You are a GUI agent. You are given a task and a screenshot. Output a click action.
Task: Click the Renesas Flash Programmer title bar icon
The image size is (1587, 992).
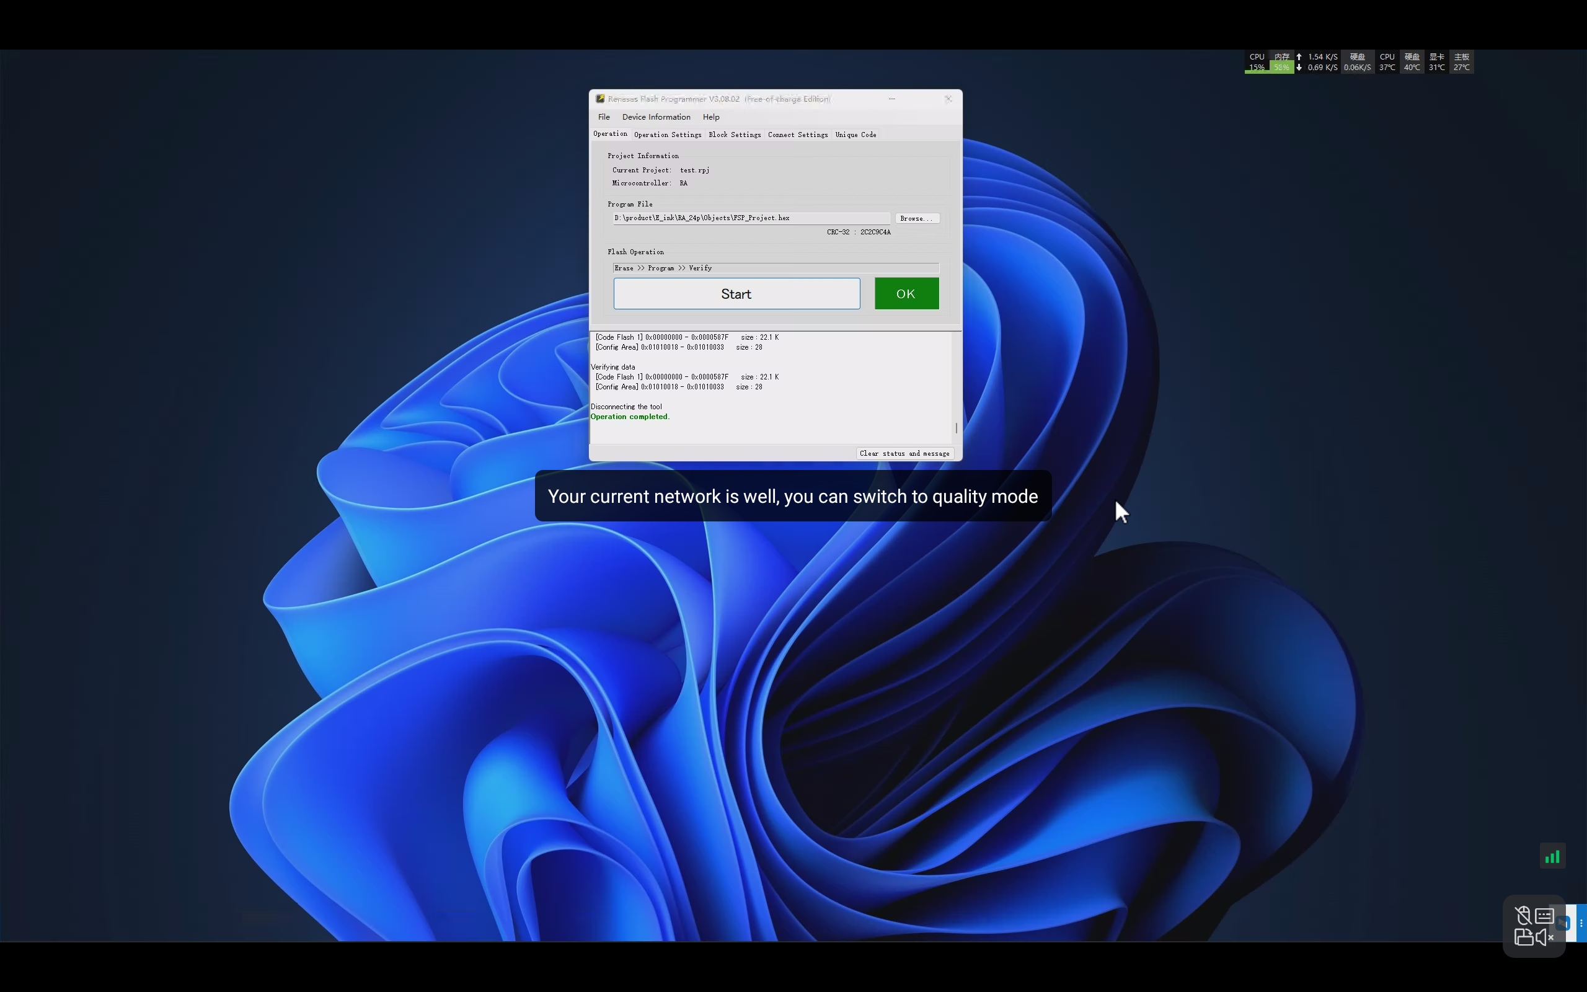coord(599,99)
